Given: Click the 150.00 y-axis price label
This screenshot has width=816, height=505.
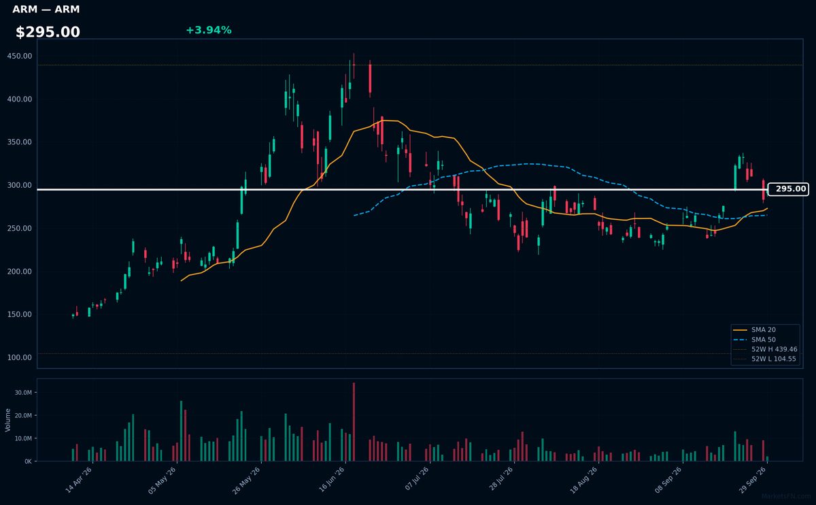Looking at the screenshot, I should pos(20,314).
